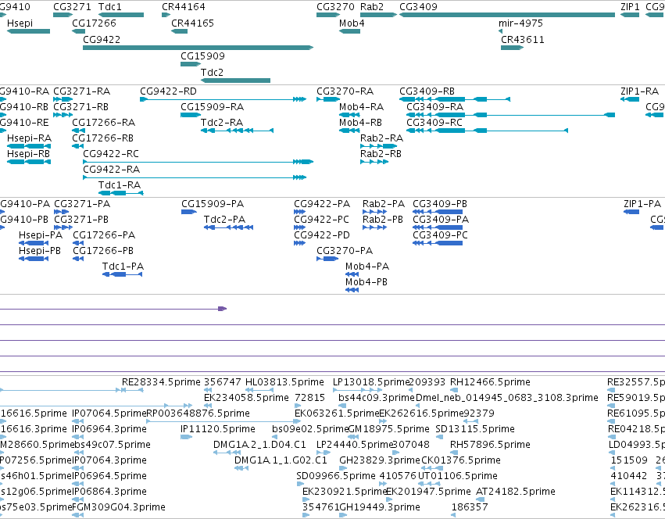The image size is (665, 519).
Task: Click transcript Rab2-RA
Action: click(378, 146)
